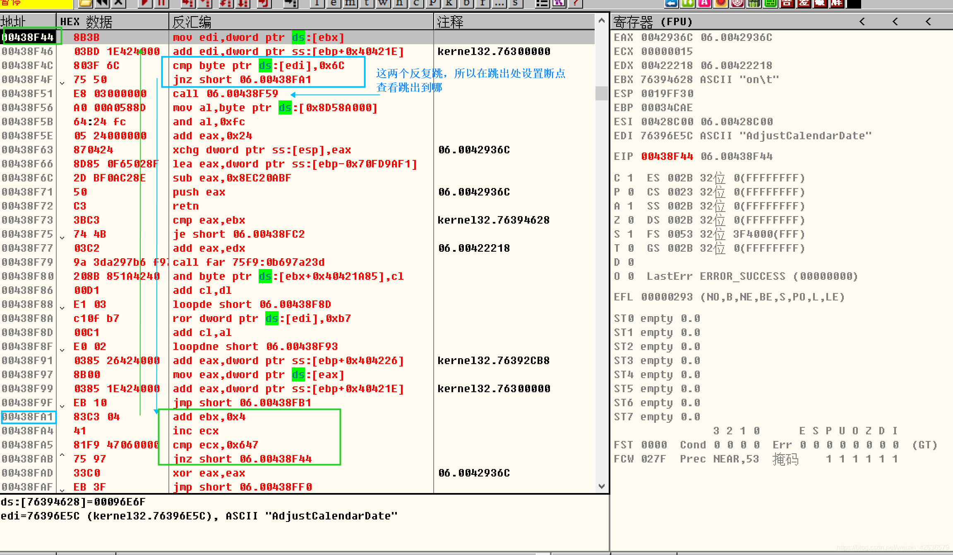Click the Step into toolbar icon
953x555 pixels.
[x=188, y=3]
